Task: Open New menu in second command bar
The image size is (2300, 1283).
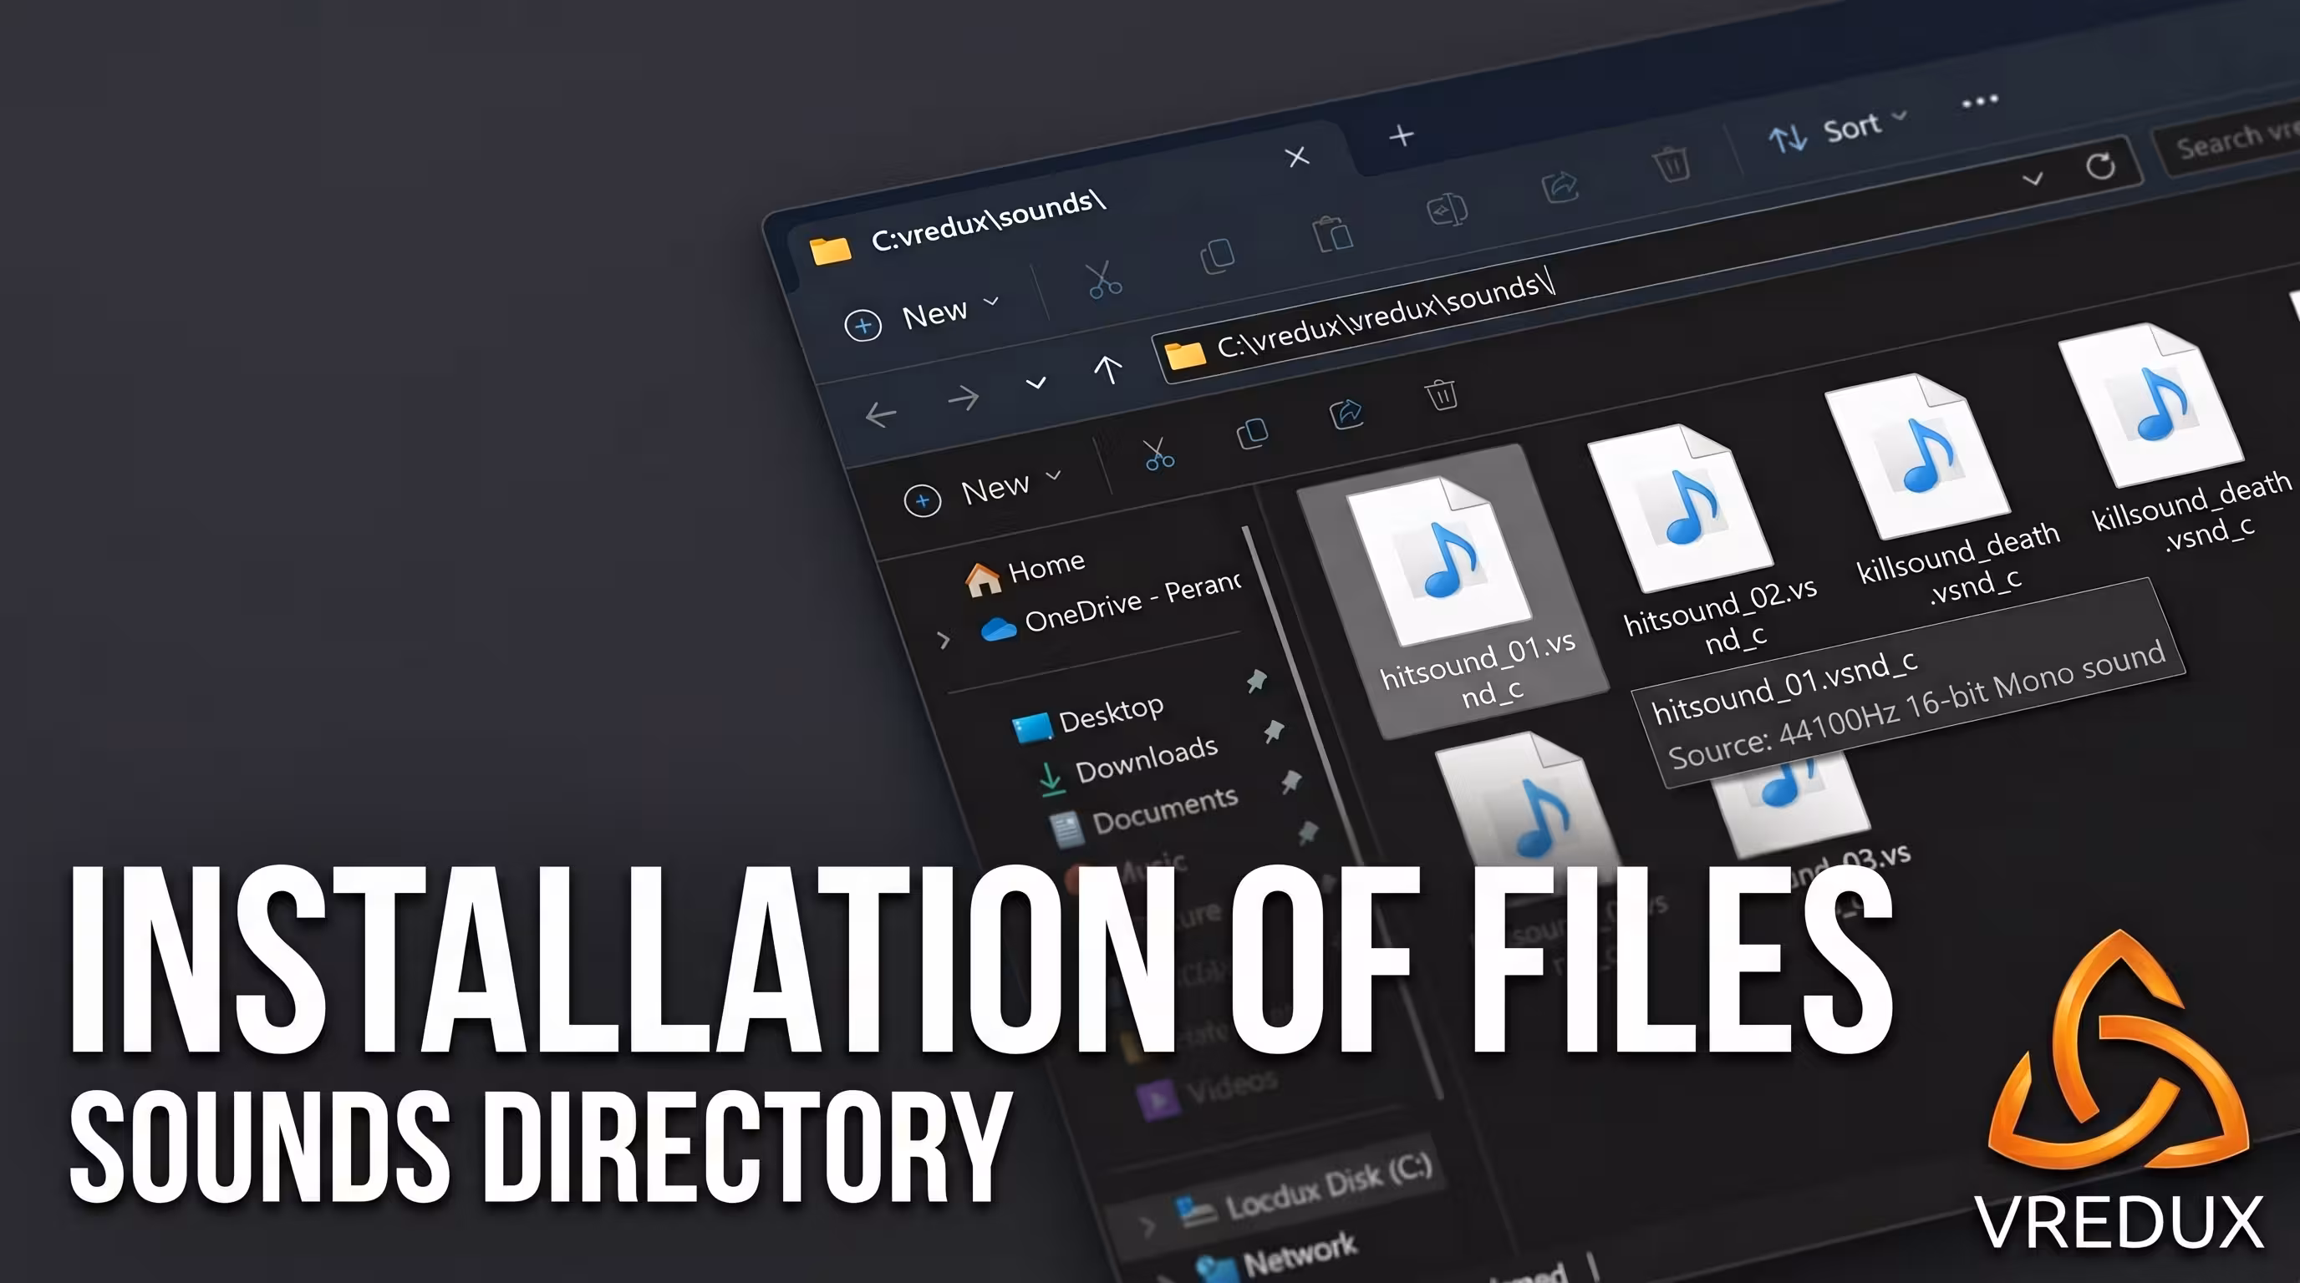Action: tap(982, 492)
